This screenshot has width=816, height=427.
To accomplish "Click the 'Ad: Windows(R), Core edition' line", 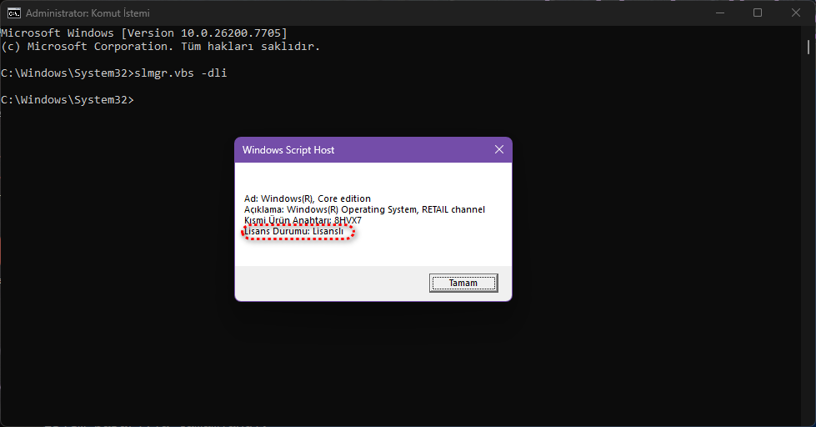I will click(308, 198).
